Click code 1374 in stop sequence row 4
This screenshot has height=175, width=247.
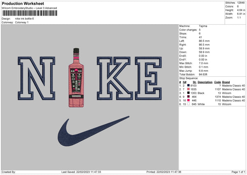(x=218, y=97)
